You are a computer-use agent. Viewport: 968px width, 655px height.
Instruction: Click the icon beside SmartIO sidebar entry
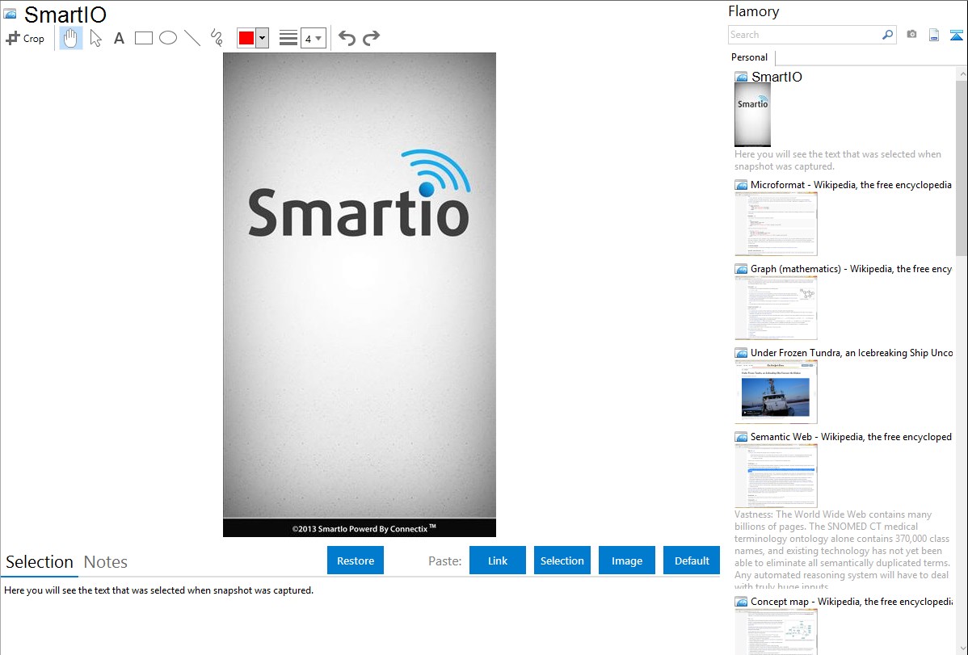(741, 78)
